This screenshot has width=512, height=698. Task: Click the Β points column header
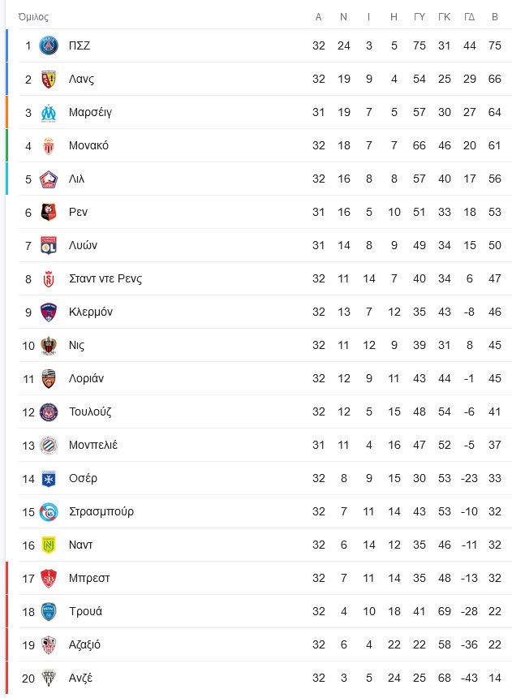[x=495, y=17]
